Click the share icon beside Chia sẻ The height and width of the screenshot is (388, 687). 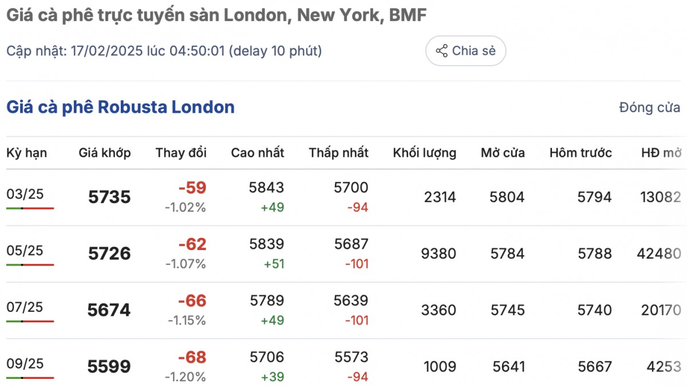pyautogui.click(x=441, y=51)
